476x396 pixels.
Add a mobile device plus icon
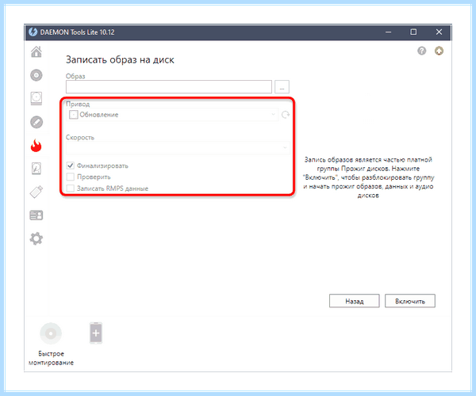coord(96,333)
